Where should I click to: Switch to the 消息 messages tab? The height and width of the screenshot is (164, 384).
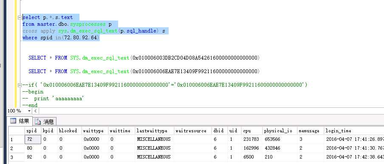coord(44,121)
